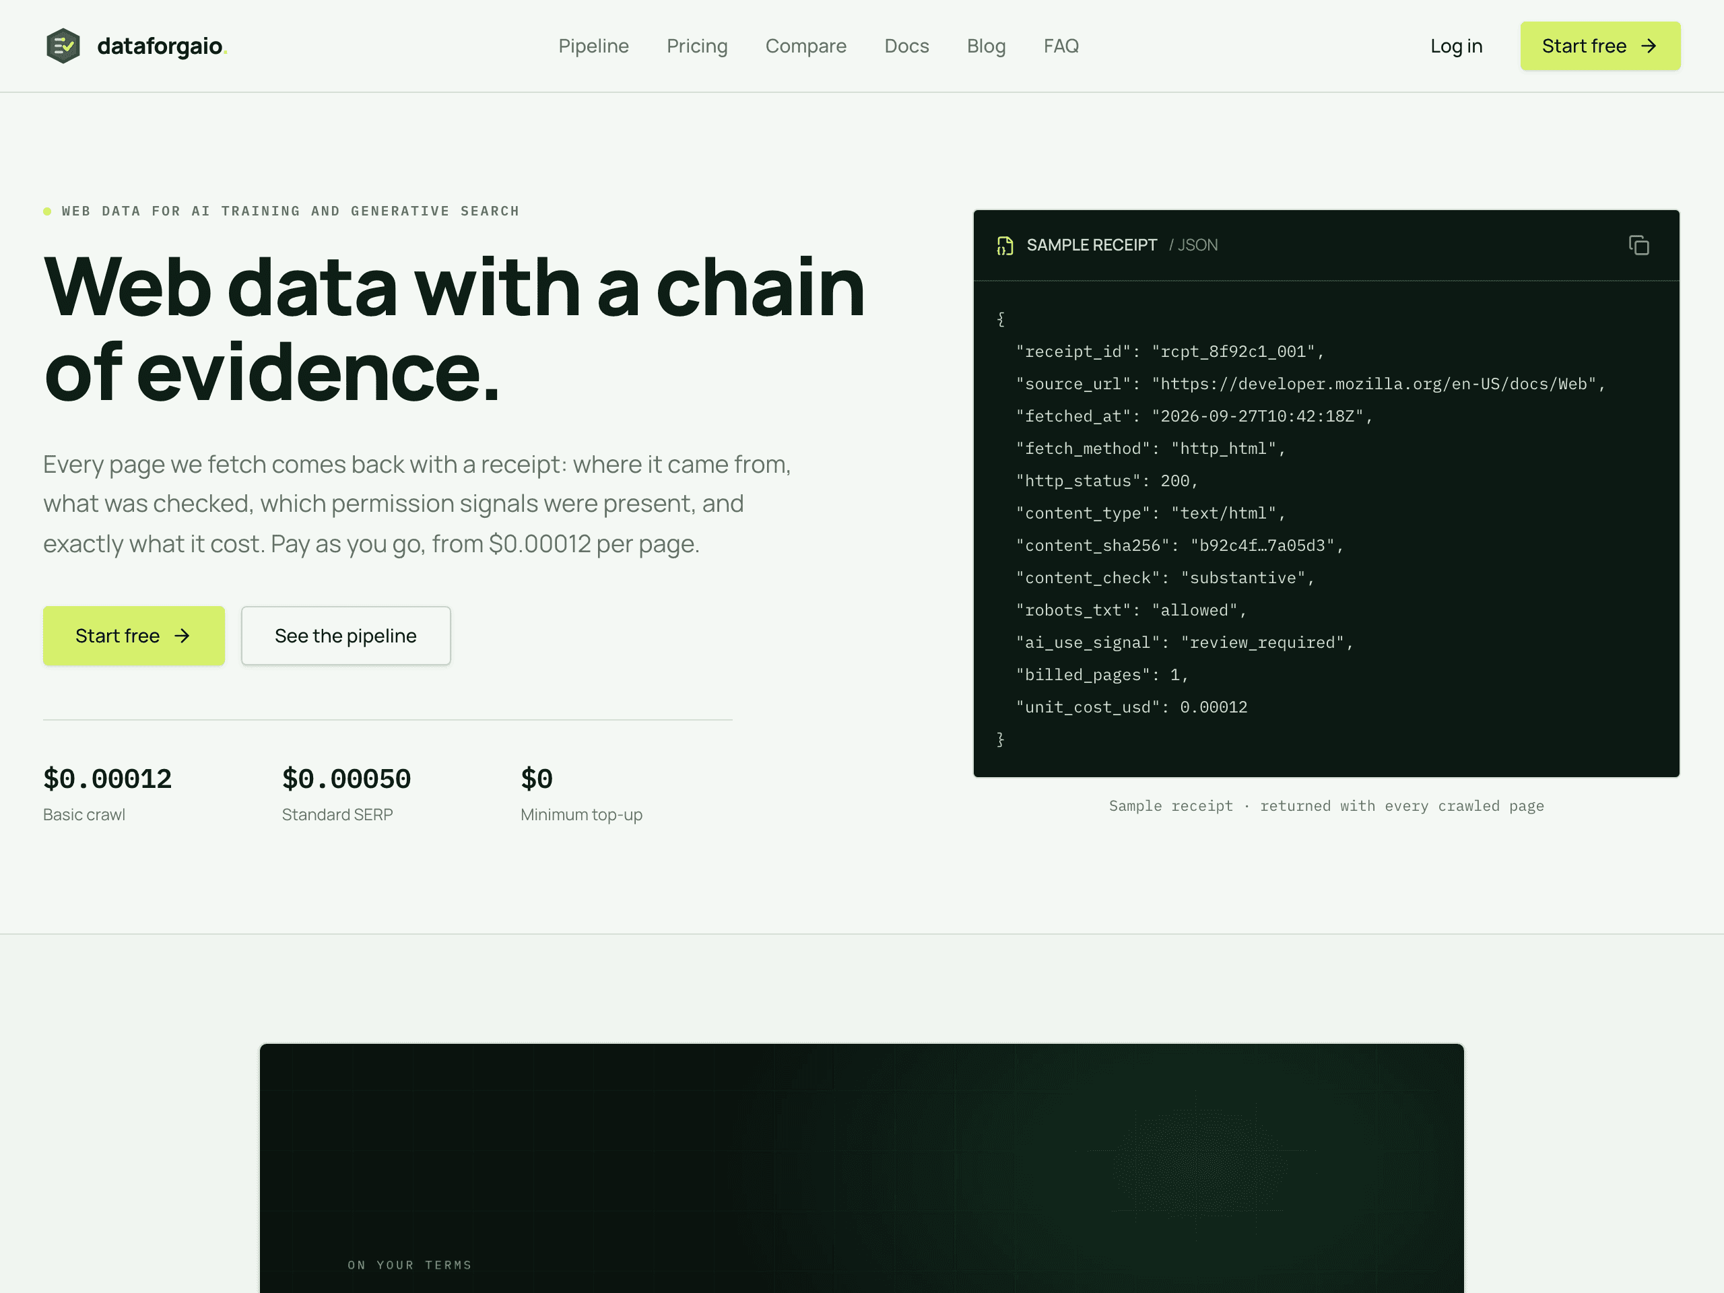
Task: Click the $0.00050 Standard SERP price
Action: coord(346,778)
